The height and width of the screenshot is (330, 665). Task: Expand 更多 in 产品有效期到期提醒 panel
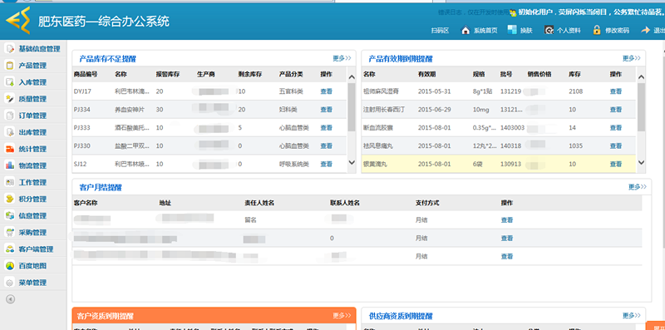point(632,58)
